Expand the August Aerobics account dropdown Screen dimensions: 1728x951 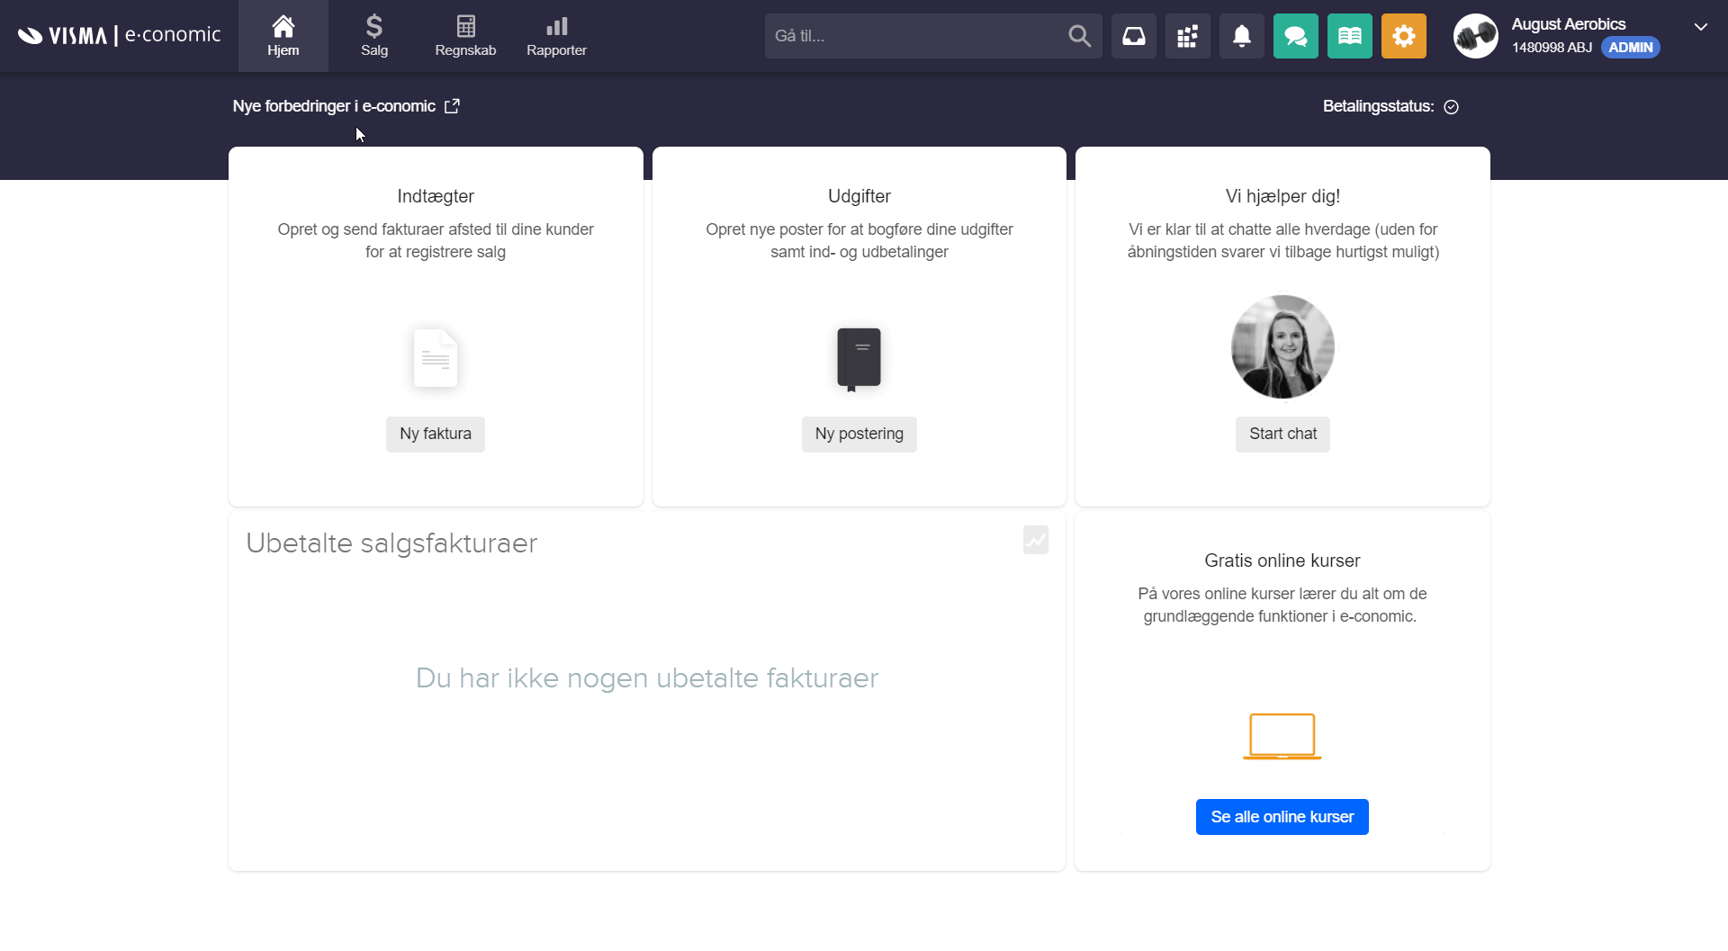(1700, 27)
